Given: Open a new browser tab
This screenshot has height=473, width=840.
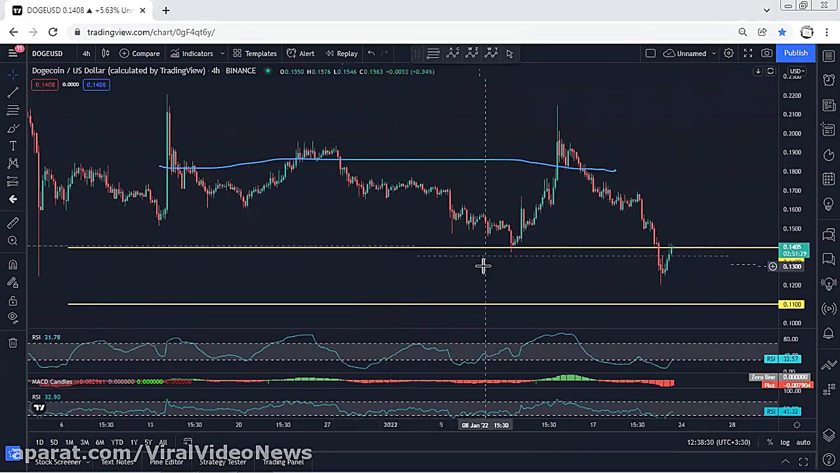Looking at the screenshot, I should pos(166,11).
